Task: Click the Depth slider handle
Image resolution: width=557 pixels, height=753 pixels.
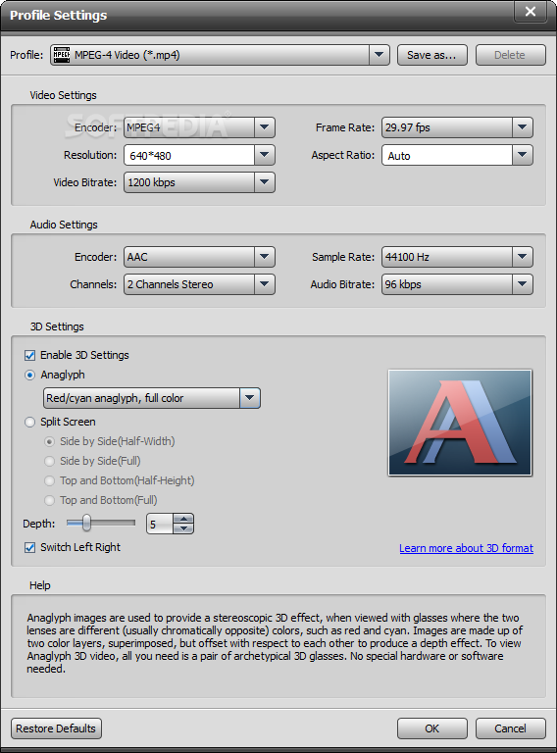Action: (x=86, y=523)
